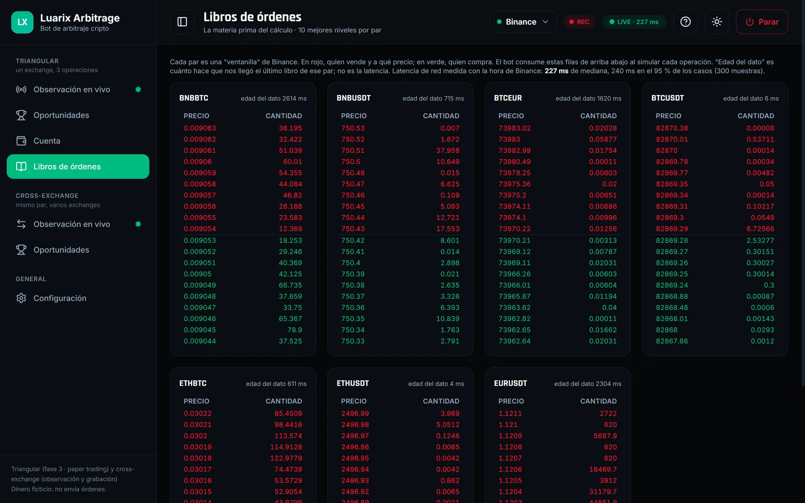805x503 pixels.
Task: Click the chevron in the Binance selector
Action: pos(545,22)
